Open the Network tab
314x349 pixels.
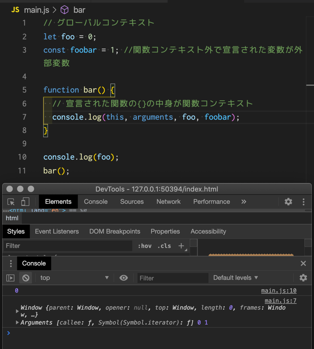pos(169,202)
